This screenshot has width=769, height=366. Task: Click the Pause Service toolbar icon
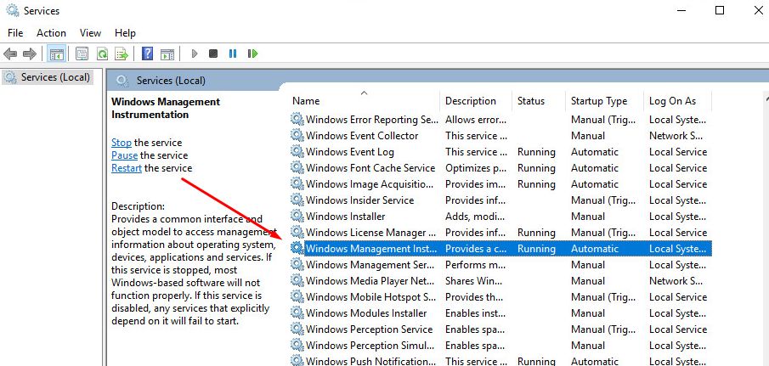click(x=233, y=53)
